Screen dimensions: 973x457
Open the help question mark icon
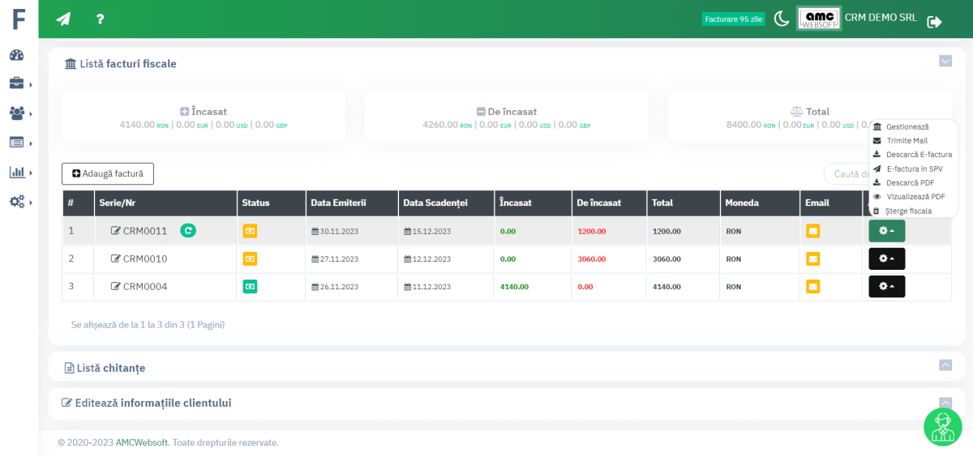click(100, 19)
